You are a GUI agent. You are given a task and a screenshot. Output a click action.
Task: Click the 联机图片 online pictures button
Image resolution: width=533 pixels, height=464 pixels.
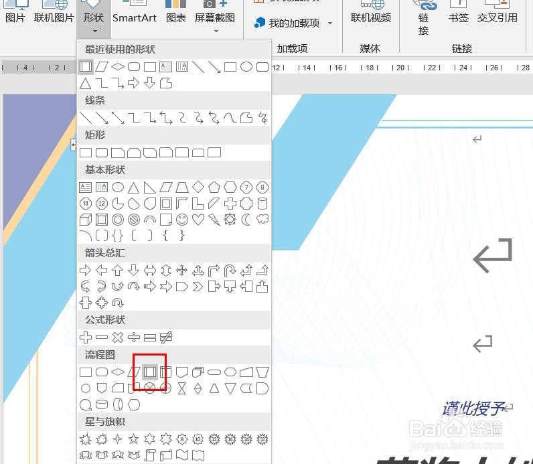click(x=54, y=17)
